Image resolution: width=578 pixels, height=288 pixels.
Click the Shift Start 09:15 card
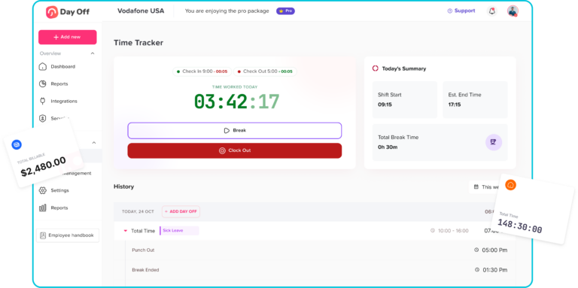pos(405,100)
